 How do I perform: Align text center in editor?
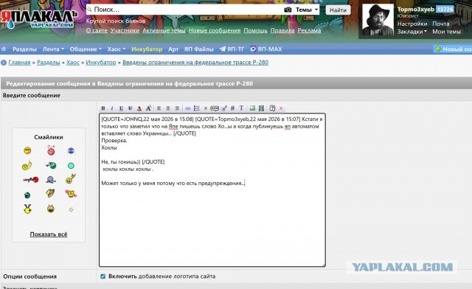168,108
